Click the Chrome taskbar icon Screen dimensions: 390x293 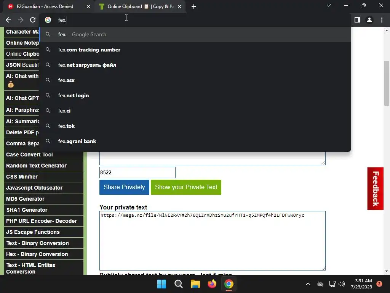coord(229,284)
